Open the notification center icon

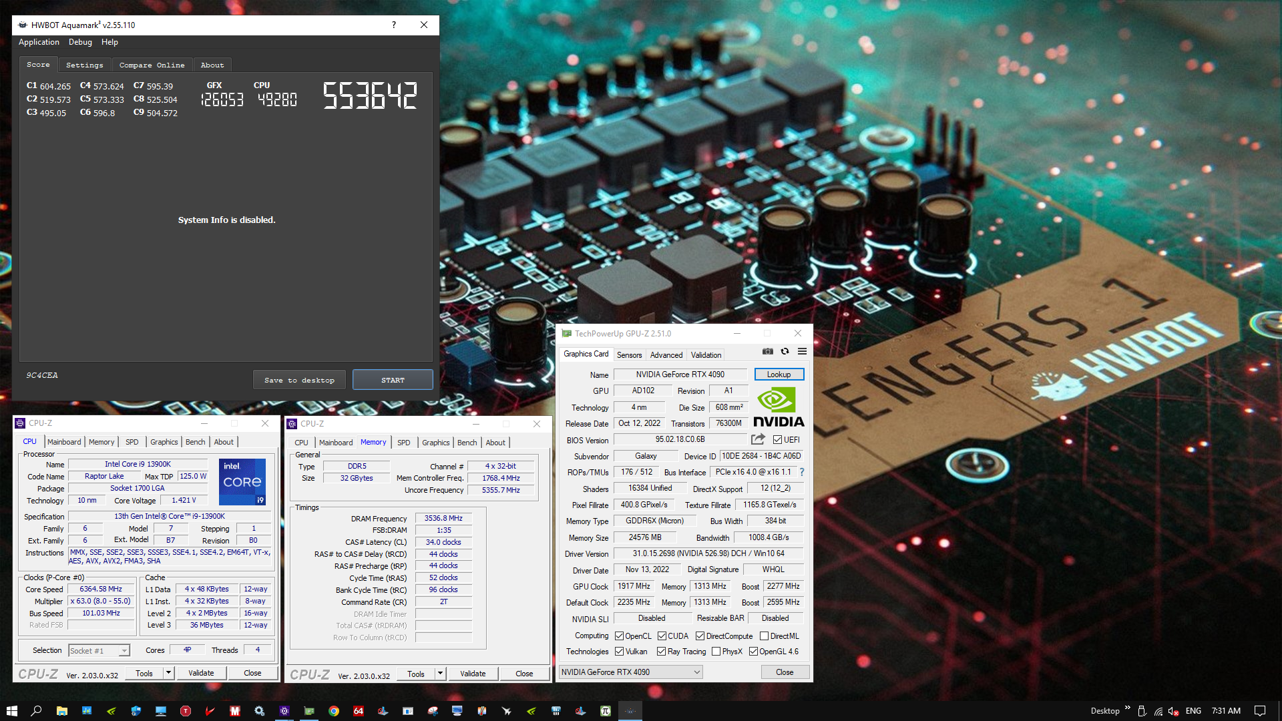coord(1260,711)
